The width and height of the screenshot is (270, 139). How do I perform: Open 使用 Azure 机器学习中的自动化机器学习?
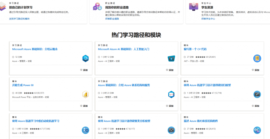pyautogui.click(x=36, y=121)
